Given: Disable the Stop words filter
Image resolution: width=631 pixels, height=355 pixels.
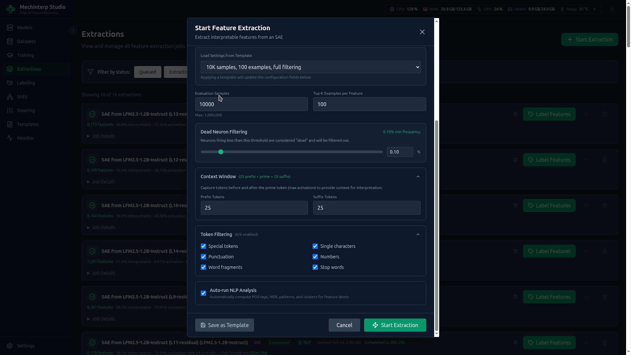Looking at the screenshot, I should [x=315, y=267].
